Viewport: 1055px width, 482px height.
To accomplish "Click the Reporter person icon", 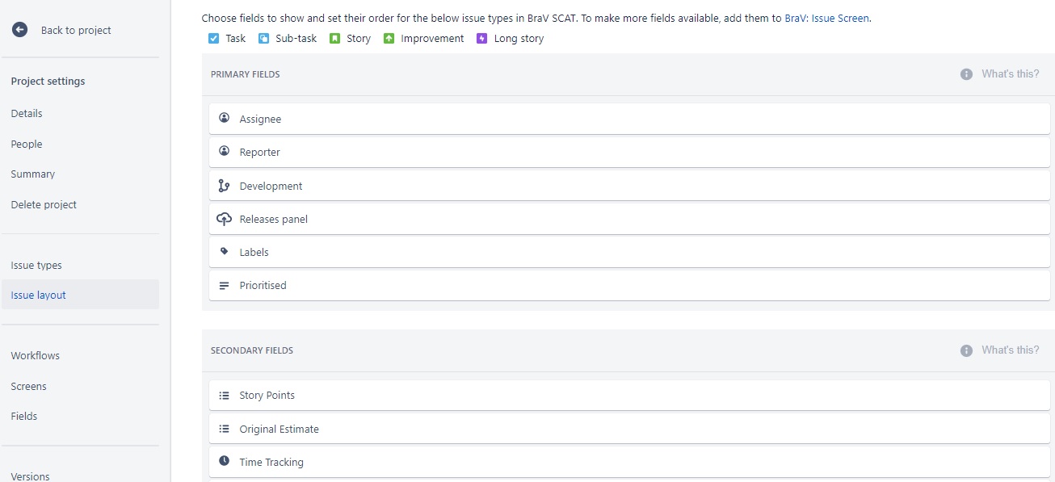I will click(225, 151).
